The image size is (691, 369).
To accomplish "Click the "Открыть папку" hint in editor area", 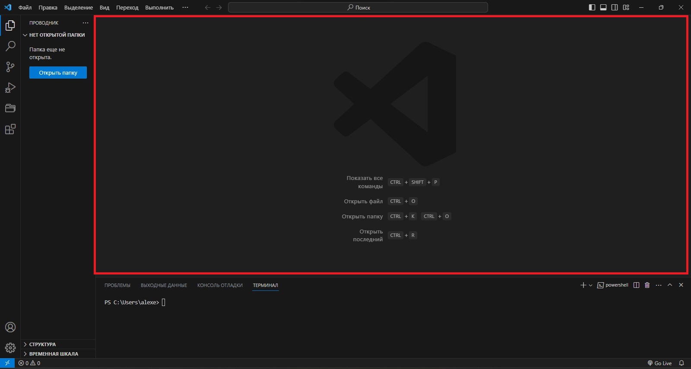I will click(362, 216).
